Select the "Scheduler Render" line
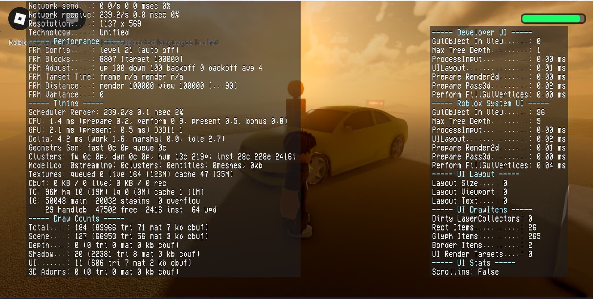The width and height of the screenshot is (593, 299). click(x=106, y=112)
